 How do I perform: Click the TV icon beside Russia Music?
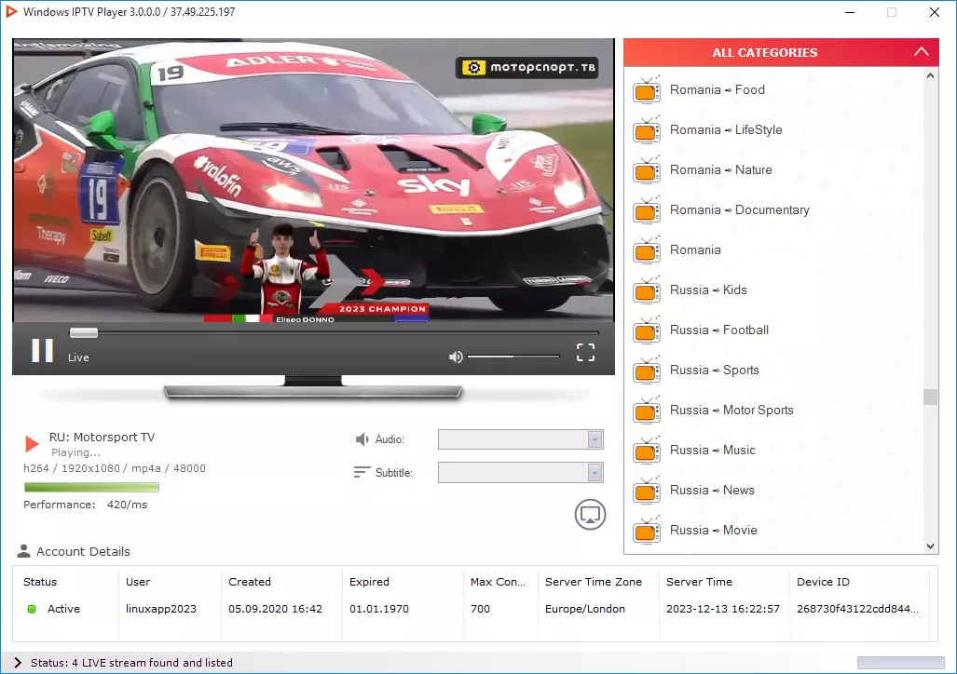coord(647,451)
